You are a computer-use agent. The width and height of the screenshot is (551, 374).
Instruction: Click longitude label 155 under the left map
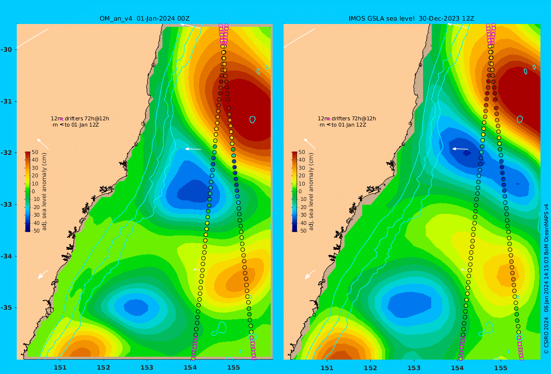coord(233,368)
